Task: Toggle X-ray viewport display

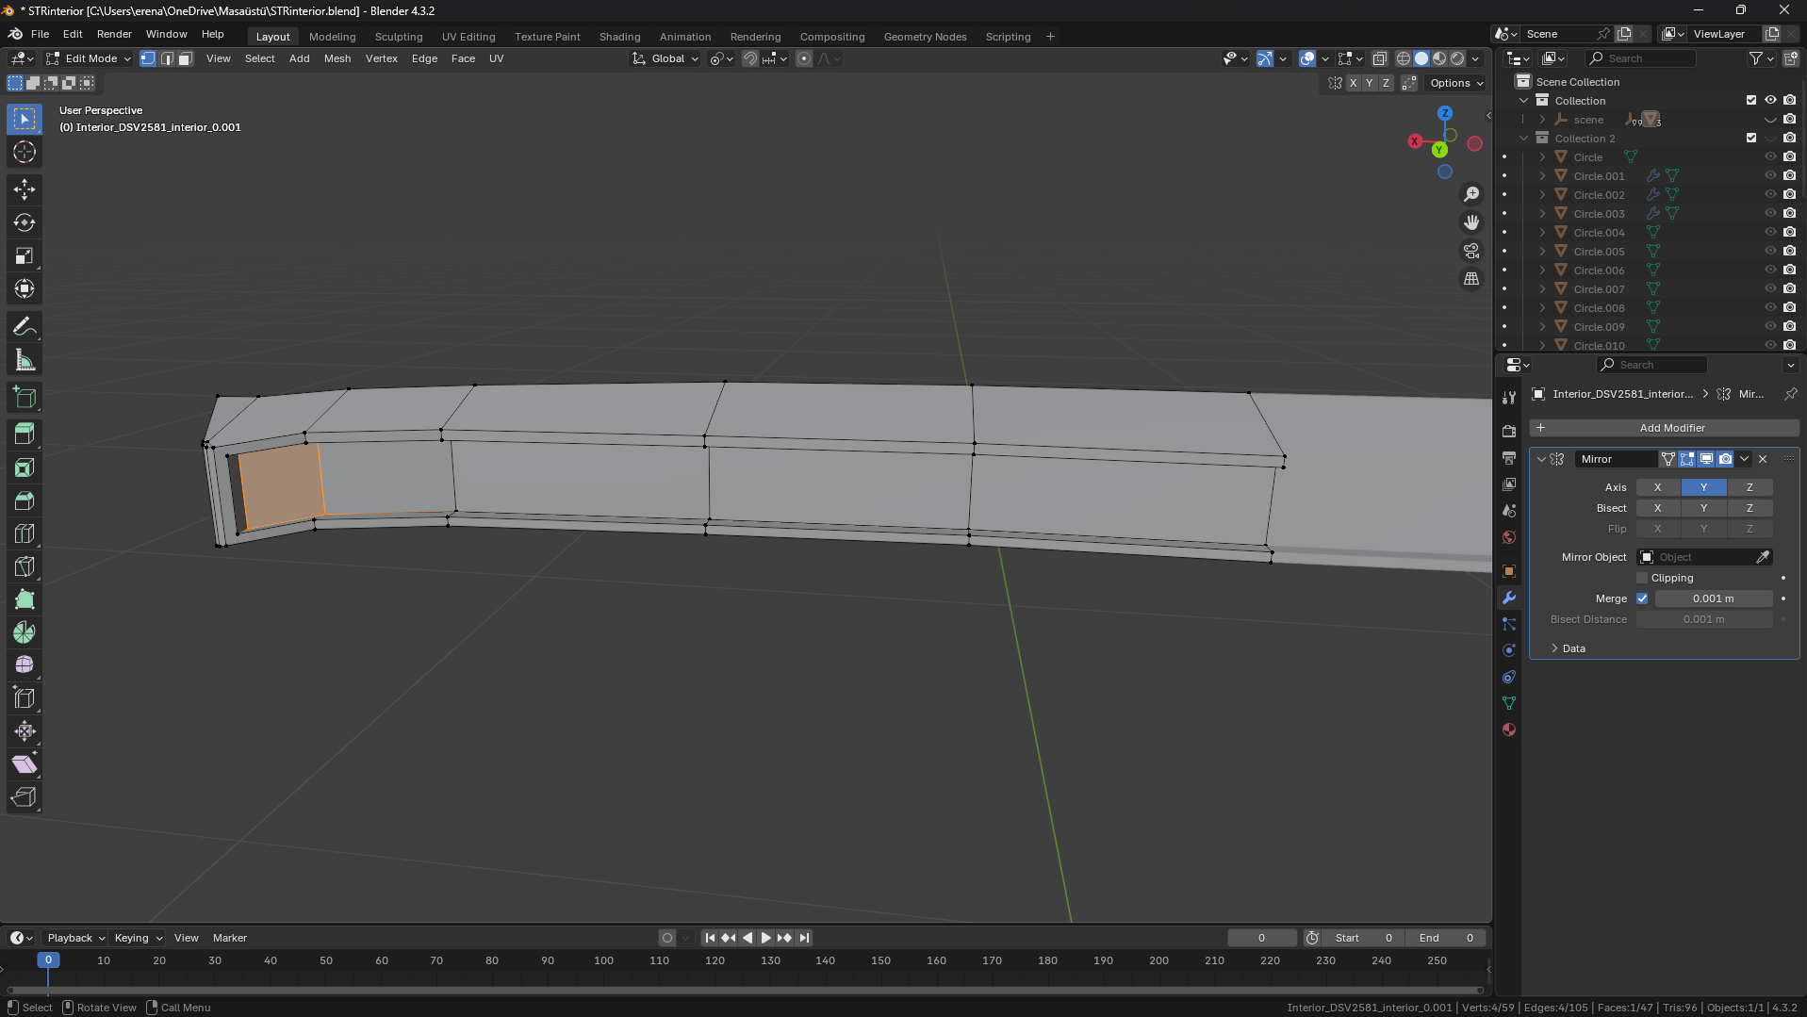Action: (1379, 58)
